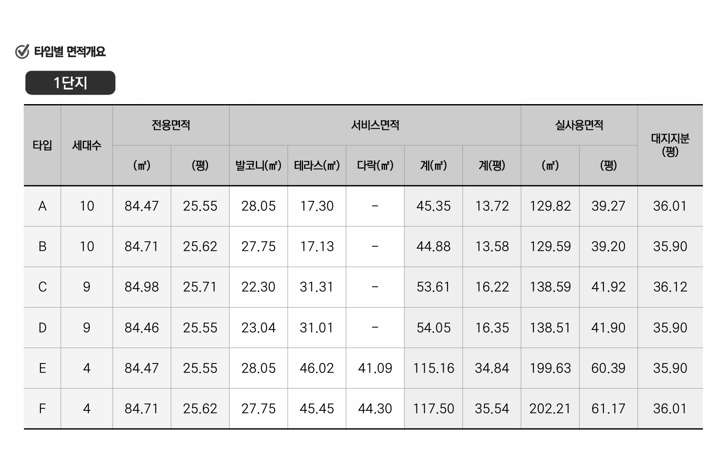Screen dimensions: 724x453
Task: Select the 세대수 header cell
Action: point(87,145)
